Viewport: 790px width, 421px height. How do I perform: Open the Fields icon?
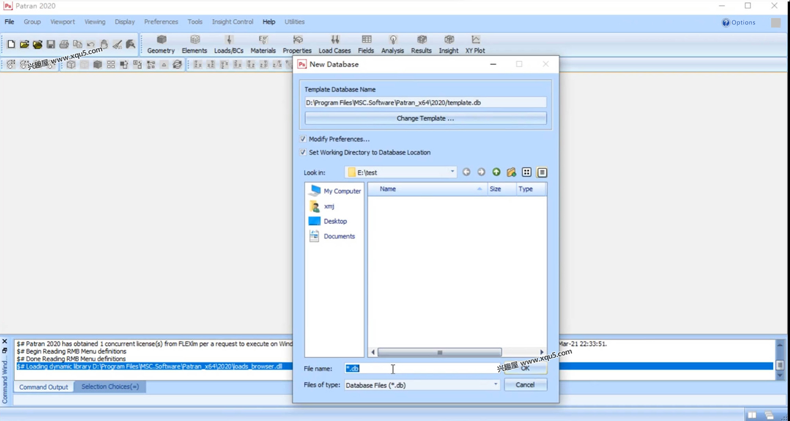(366, 44)
